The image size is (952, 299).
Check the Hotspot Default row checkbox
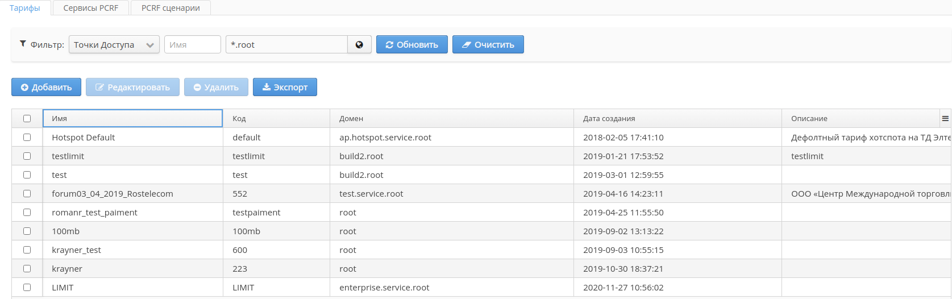click(x=27, y=137)
